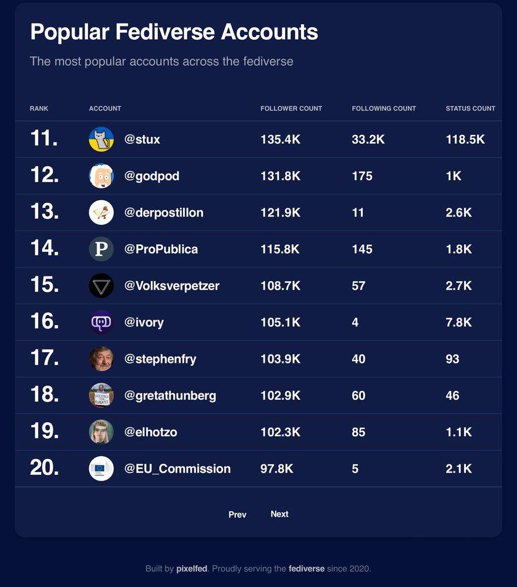Open the @elhotzo avatar photo
517x587 pixels.
[101, 432]
